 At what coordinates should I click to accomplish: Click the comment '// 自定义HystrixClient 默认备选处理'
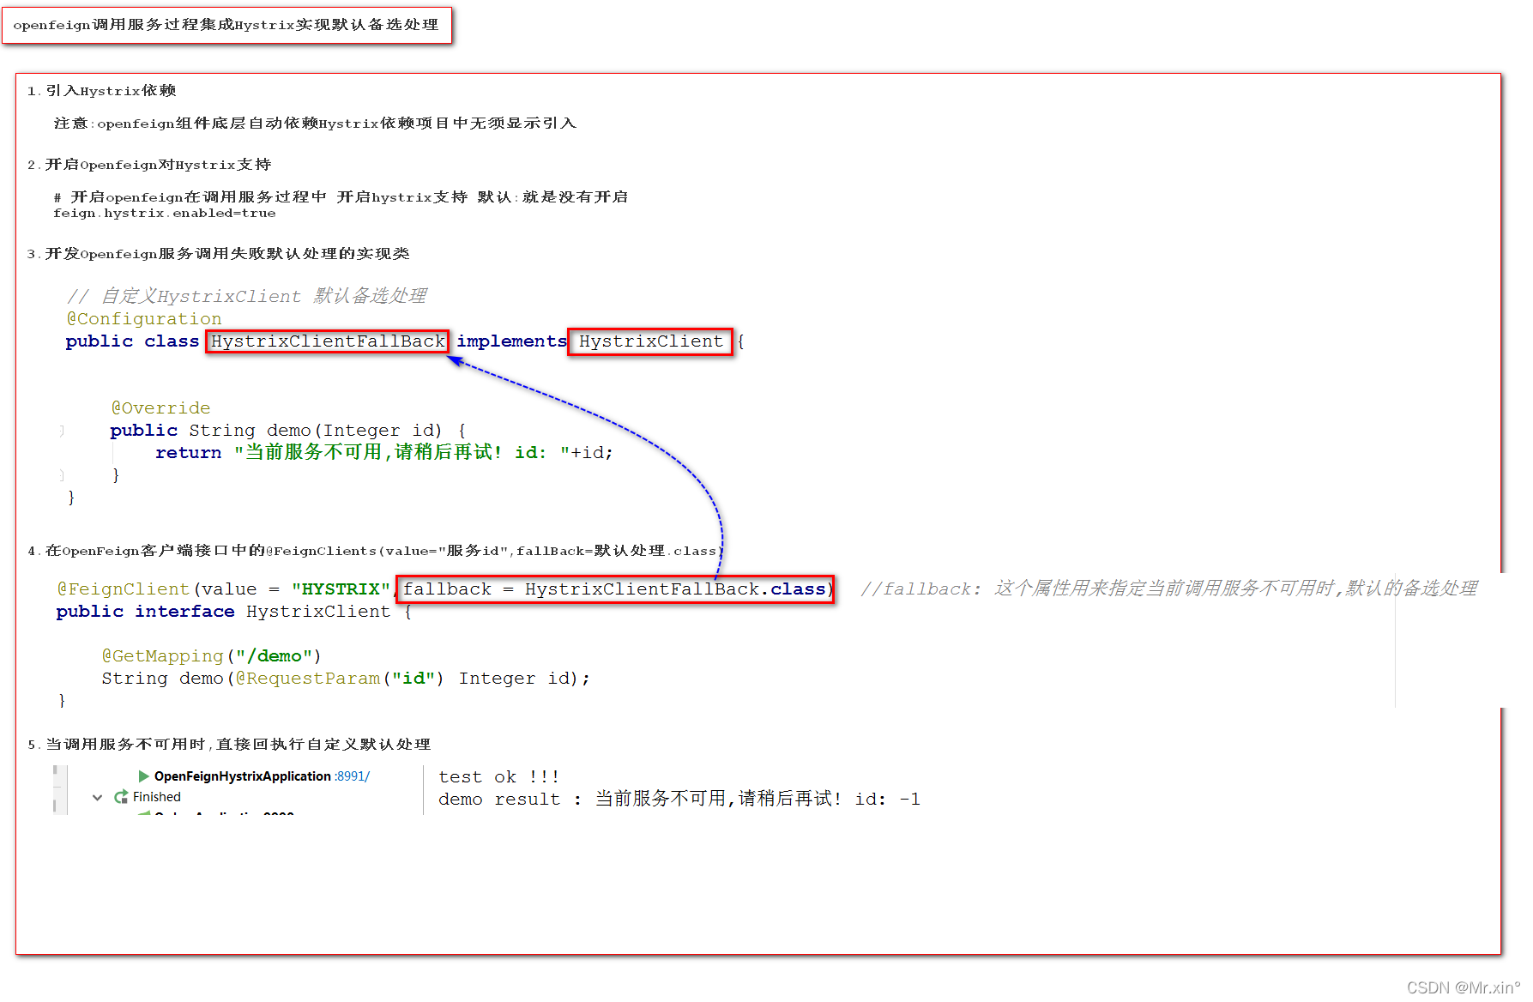pos(246,296)
